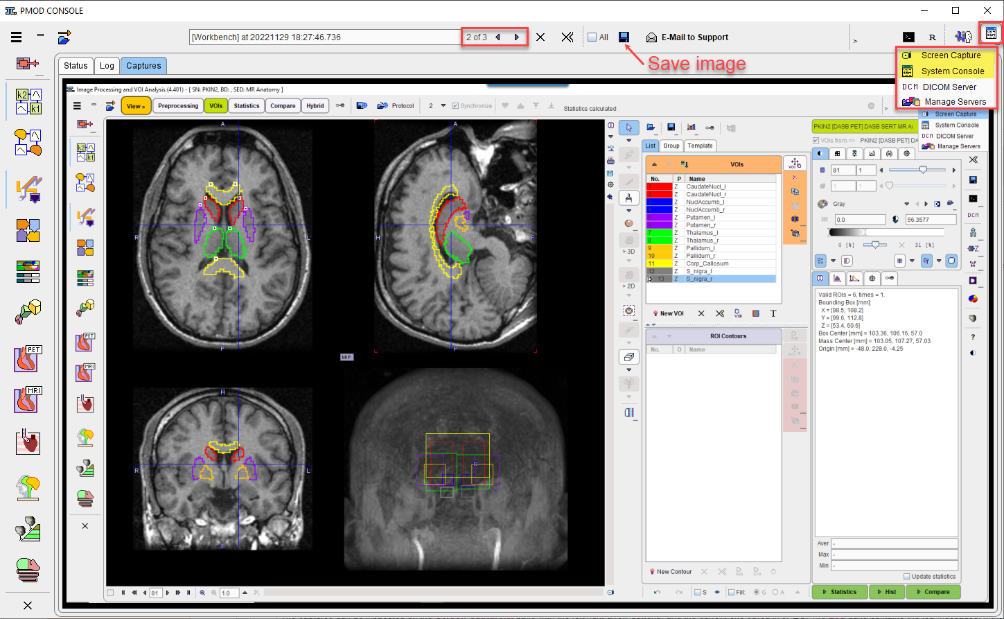
Task: Click the Preprocessing page button
Action: (178, 106)
